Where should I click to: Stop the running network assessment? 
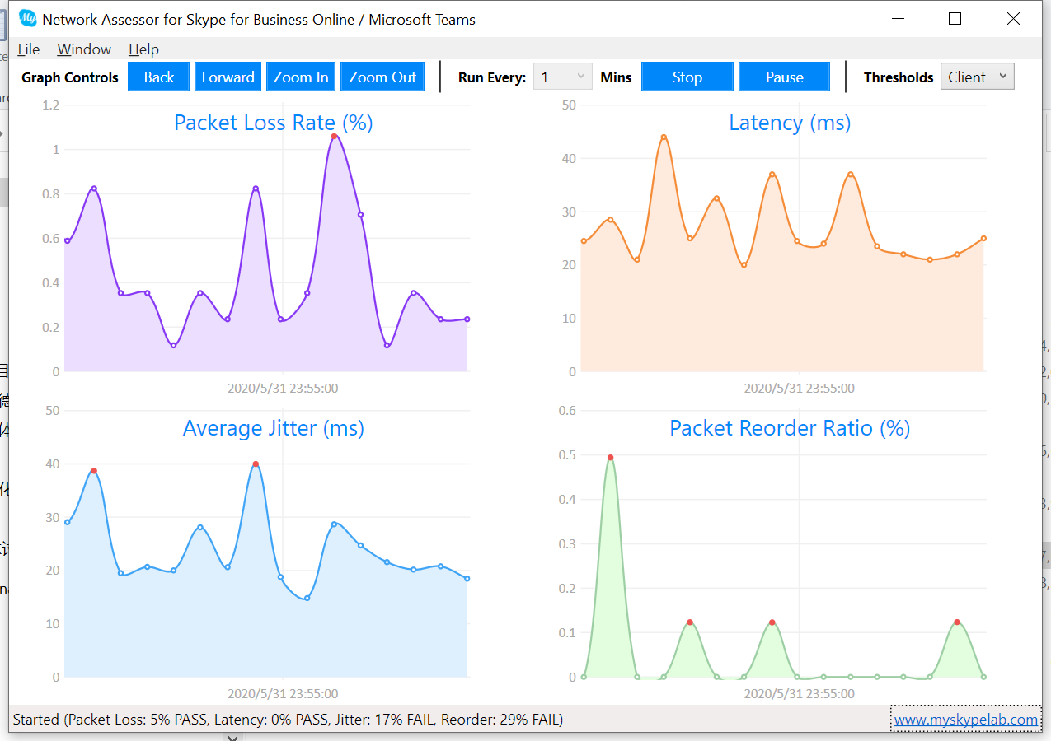point(687,77)
